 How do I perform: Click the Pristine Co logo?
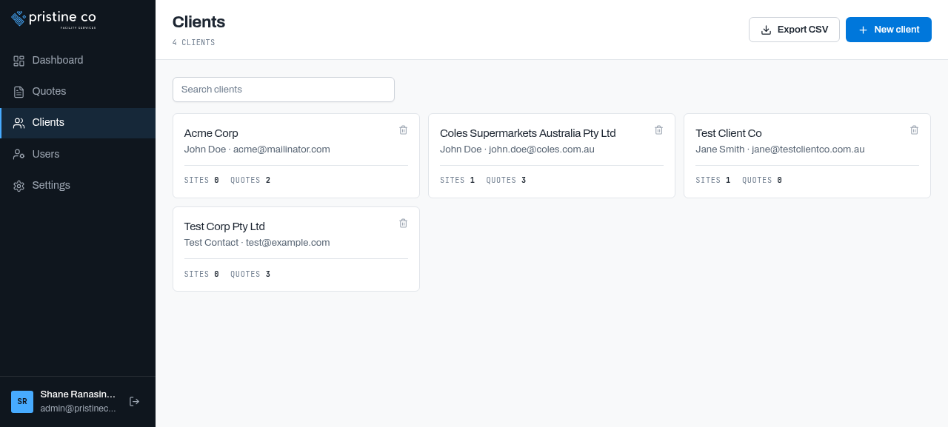click(x=53, y=19)
